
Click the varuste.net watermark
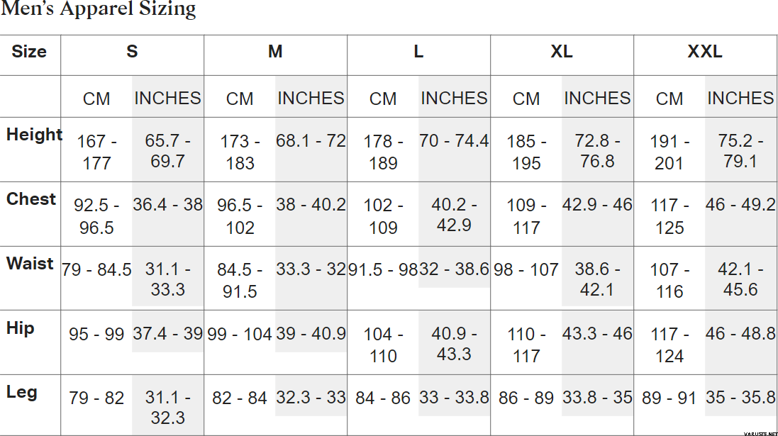pos(761,434)
